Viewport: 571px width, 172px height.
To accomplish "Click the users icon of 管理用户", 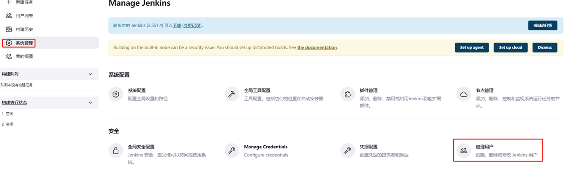I will point(463,150).
